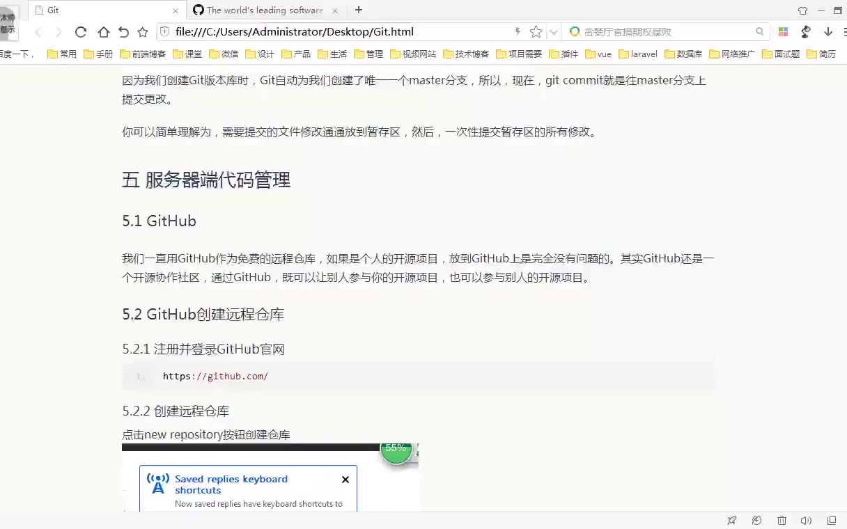Open a new tab with plus button
The height and width of the screenshot is (529, 847).
359,10
